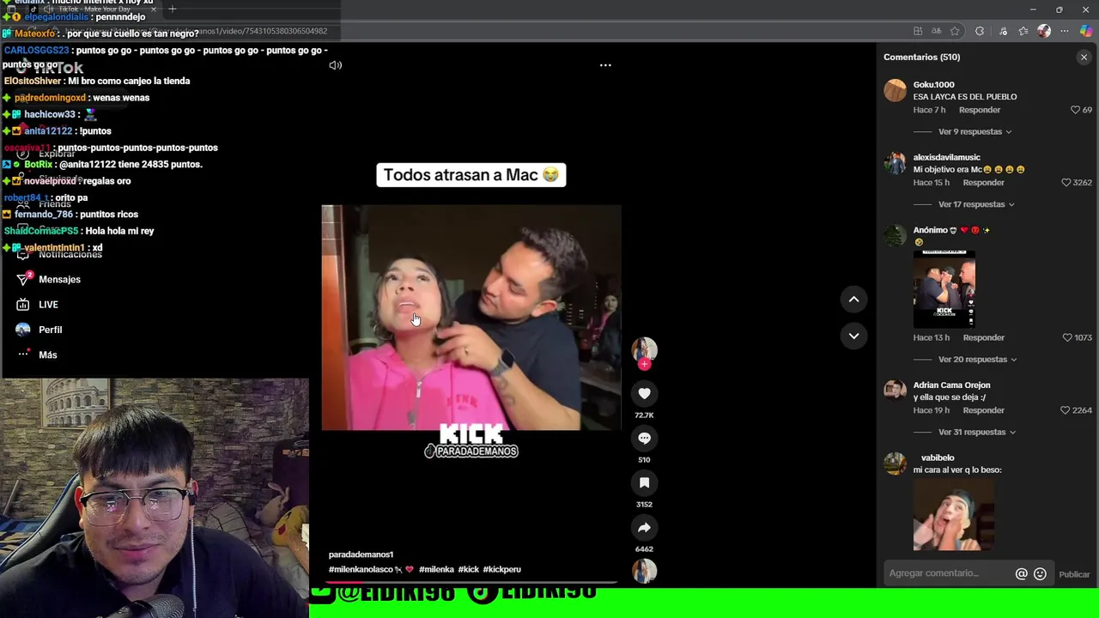Open Notificaciones in the TikTok sidebar
This screenshot has width=1099, height=618.
[x=70, y=254]
